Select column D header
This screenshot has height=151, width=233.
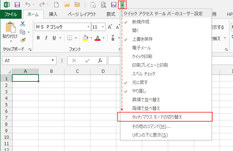click(x=103, y=71)
